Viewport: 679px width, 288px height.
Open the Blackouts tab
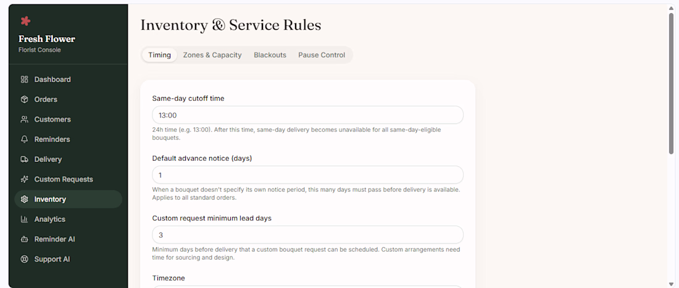point(270,55)
